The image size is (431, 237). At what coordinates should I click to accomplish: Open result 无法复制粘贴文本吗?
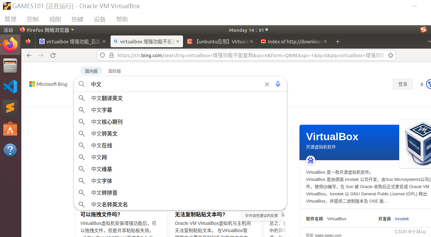[200, 214]
